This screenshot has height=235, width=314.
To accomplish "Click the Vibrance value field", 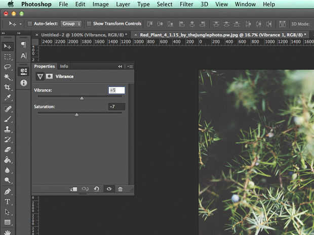I will 117,90.
